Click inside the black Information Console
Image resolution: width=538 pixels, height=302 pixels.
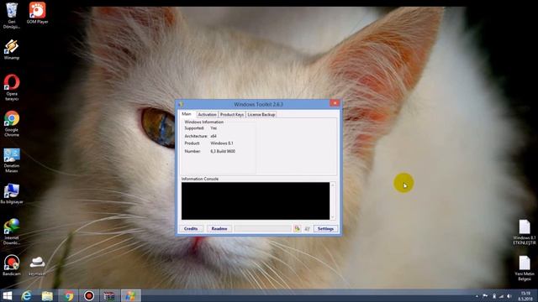[256, 201]
